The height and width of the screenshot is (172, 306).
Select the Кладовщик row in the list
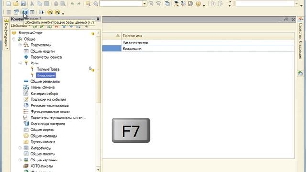[x=198, y=48]
